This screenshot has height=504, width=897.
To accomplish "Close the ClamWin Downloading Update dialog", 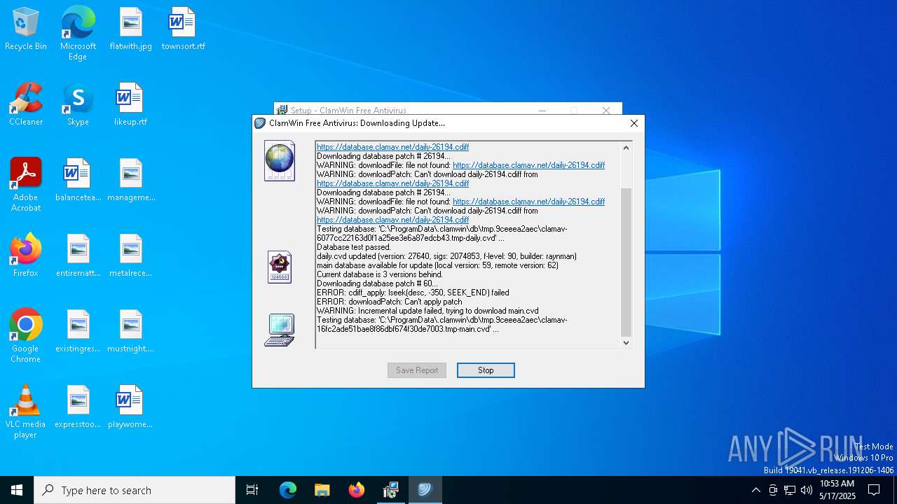I will (634, 123).
